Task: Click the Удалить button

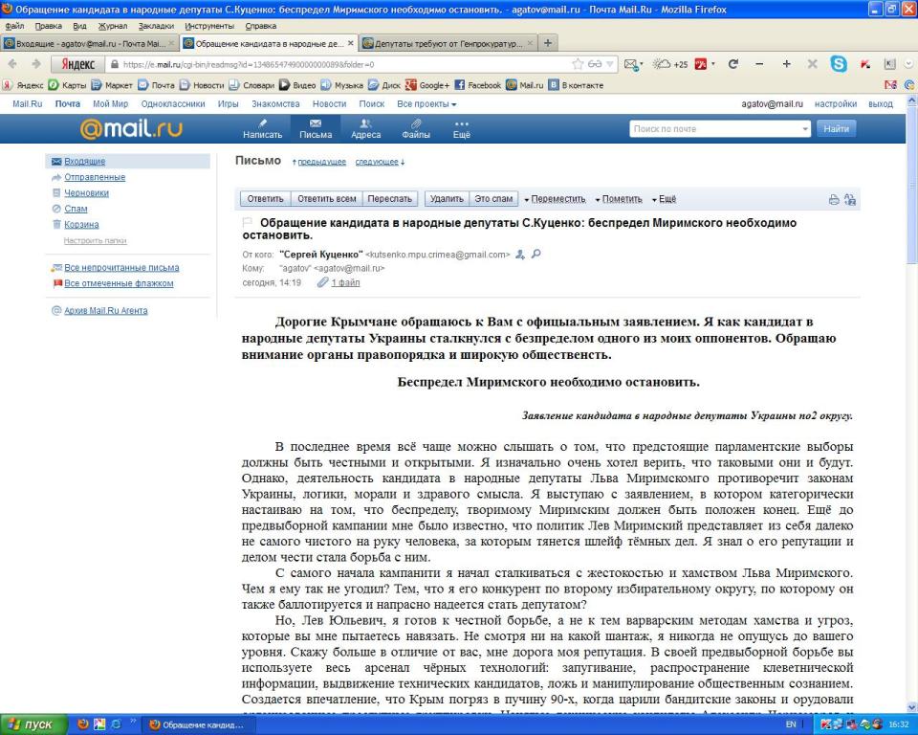Action: pos(447,199)
